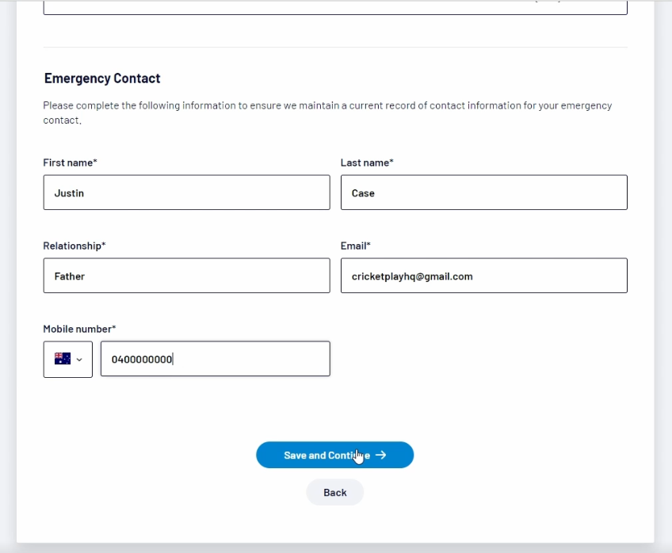Click the Last name field containing Case
The image size is (672, 553).
click(x=483, y=193)
